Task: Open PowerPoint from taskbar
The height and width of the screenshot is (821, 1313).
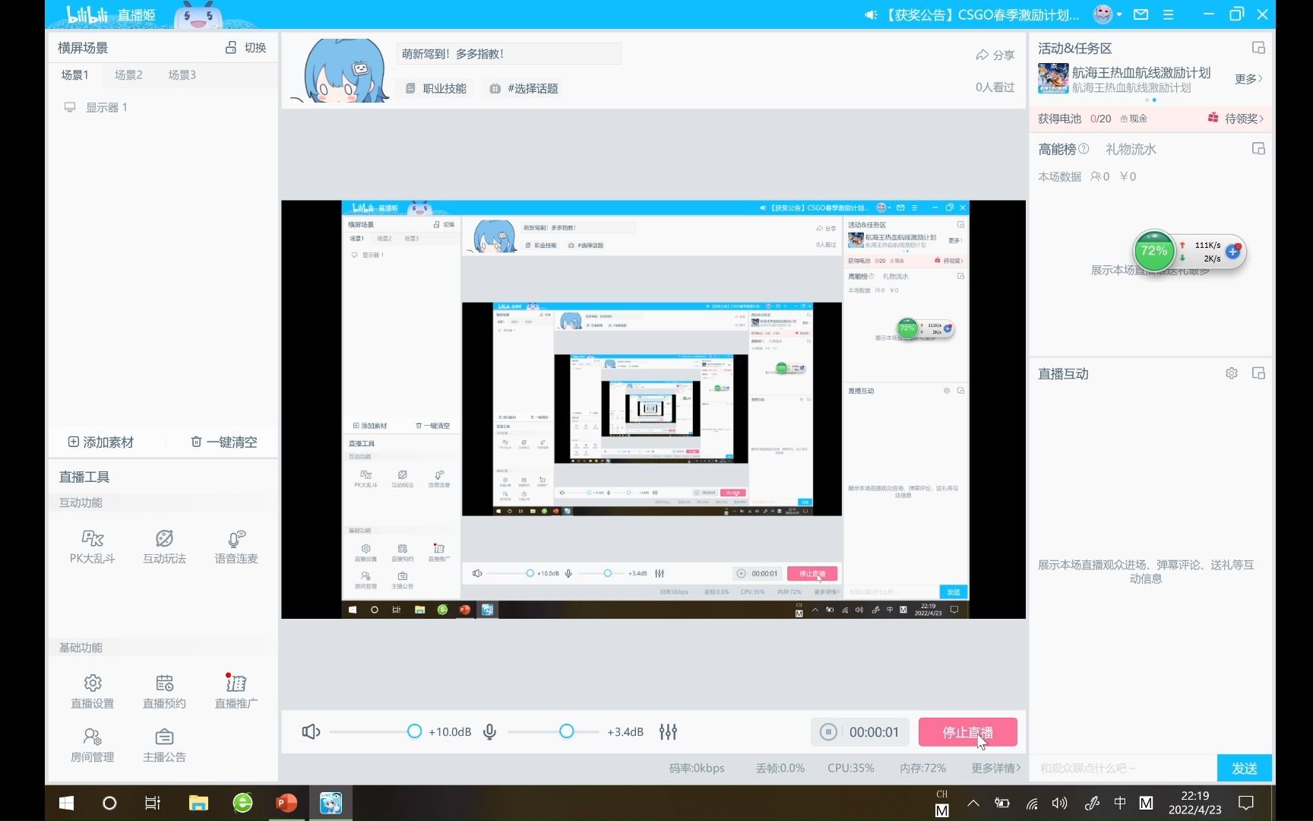Action: 286,803
